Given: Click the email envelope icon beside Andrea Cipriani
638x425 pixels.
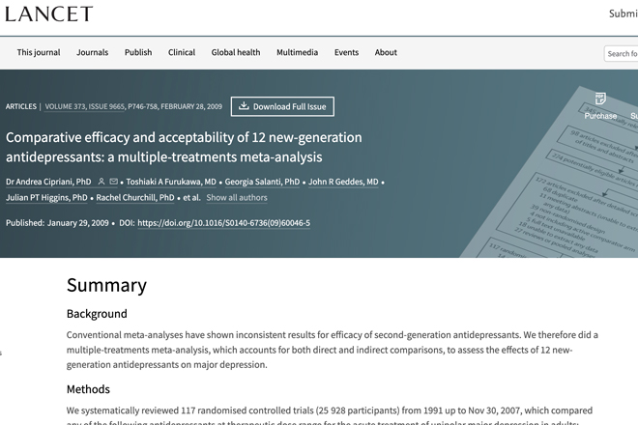Looking at the screenshot, I should (113, 182).
